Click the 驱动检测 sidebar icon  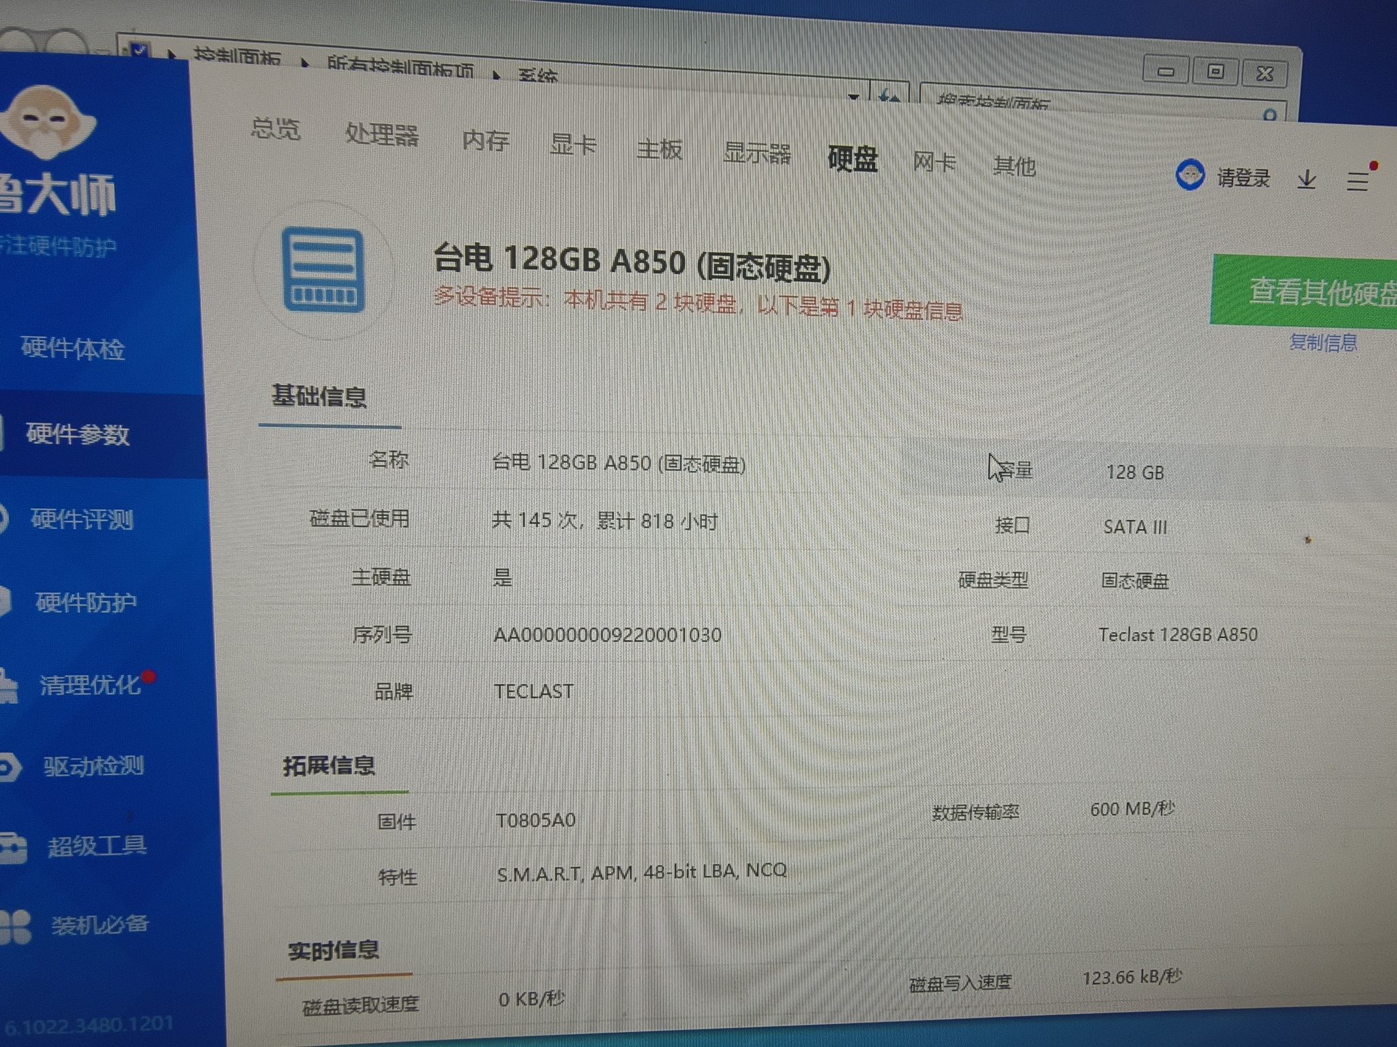(10, 767)
